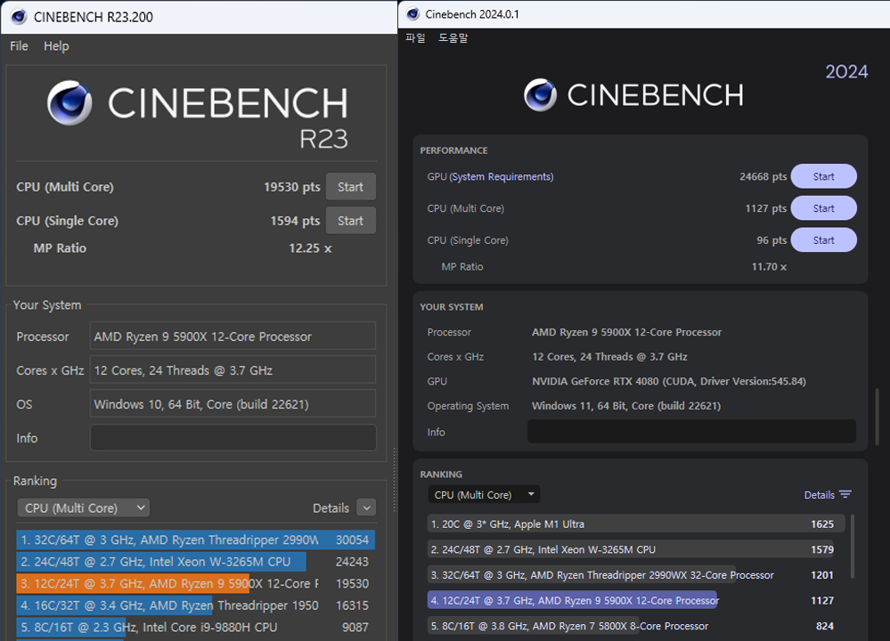Select 2024 ranking row Ryzen 7 5800X 824
The width and height of the screenshot is (890, 641).
(636, 626)
